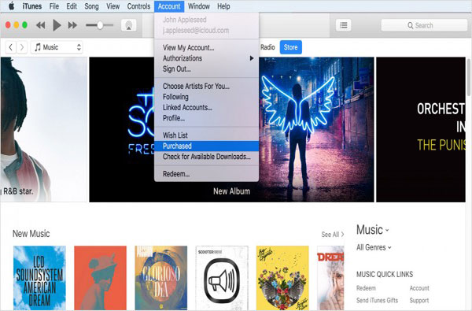Image resolution: width=472 pixels, height=311 pixels.
Task: Skip back to previous track
Action: (x=40, y=25)
